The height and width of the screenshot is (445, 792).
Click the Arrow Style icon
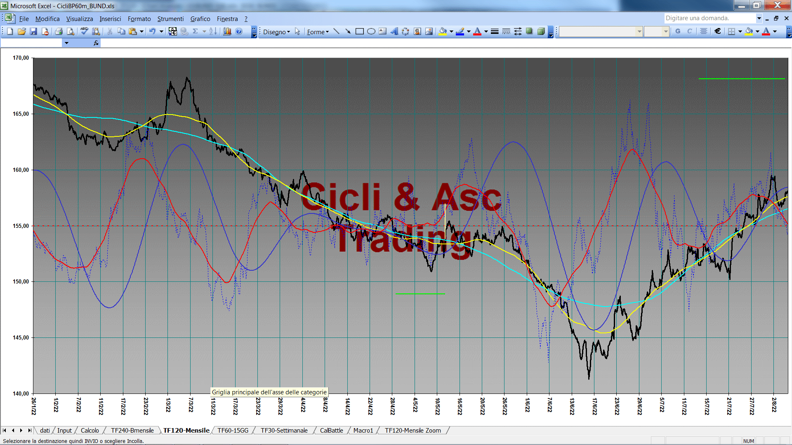point(518,31)
